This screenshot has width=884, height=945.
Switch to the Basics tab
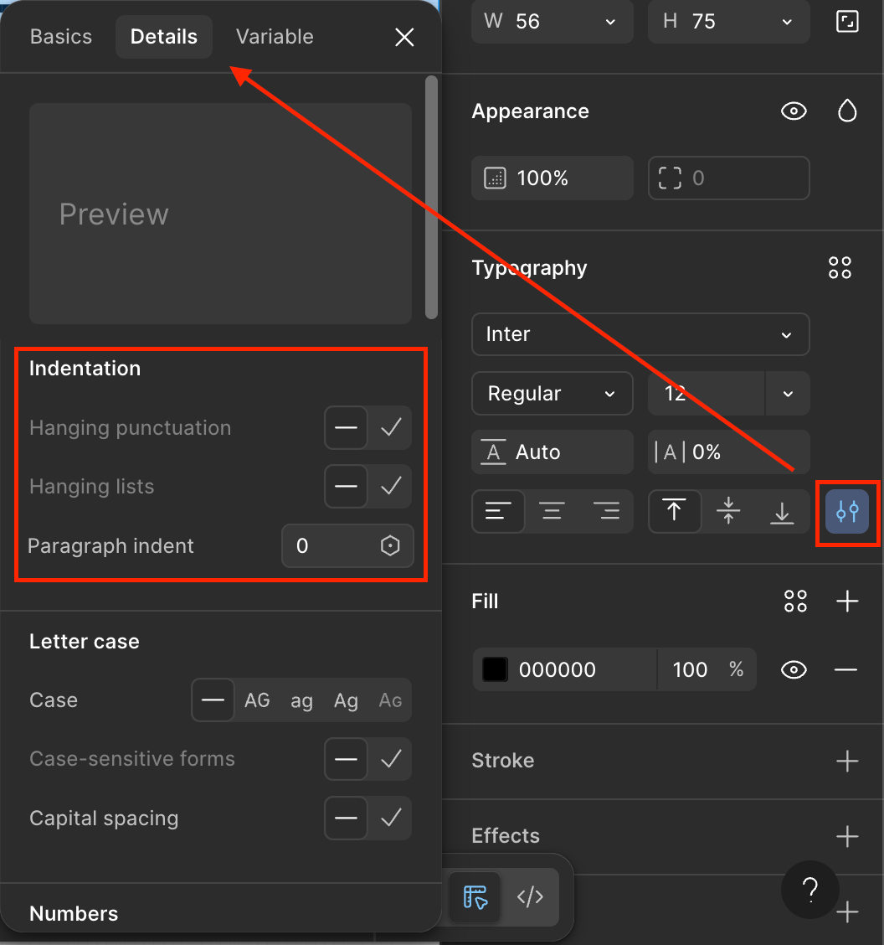pos(61,37)
